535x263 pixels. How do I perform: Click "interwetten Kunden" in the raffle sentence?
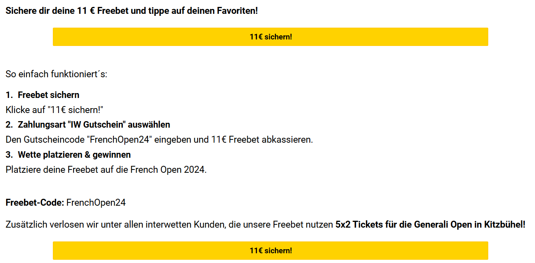pyautogui.click(x=185, y=224)
